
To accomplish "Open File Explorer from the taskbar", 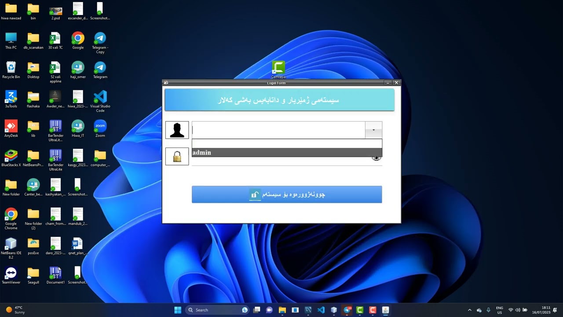I will coord(282,310).
